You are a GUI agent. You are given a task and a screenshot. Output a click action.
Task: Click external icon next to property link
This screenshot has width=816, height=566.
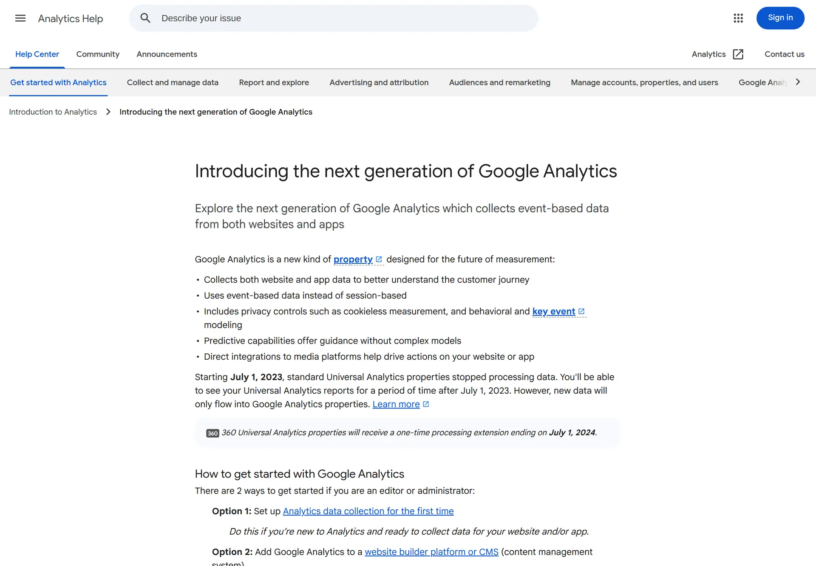coord(379,259)
